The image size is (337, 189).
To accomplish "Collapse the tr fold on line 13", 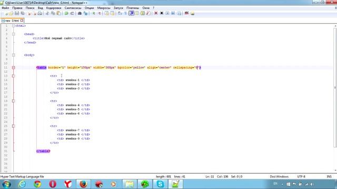I will click(14, 76).
